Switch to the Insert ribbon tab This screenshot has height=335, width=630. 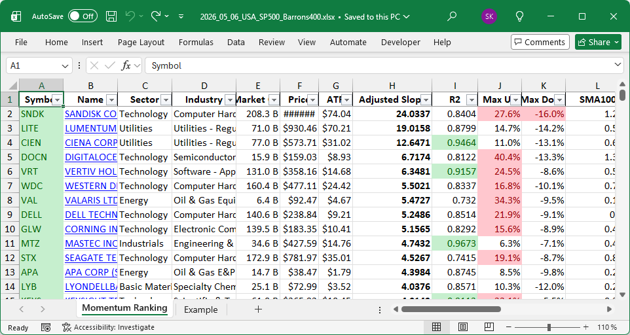92,42
